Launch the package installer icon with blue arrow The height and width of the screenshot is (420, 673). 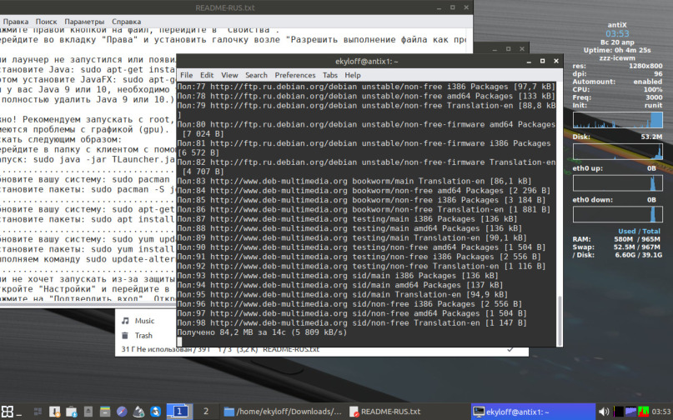coord(71,412)
